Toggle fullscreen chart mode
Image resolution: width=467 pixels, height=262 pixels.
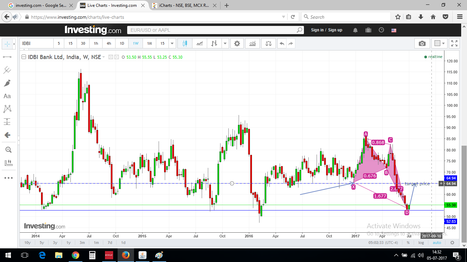pyautogui.click(x=454, y=43)
